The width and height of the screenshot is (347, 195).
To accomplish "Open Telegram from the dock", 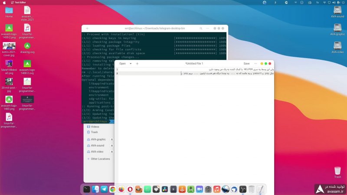I will pos(104,189).
